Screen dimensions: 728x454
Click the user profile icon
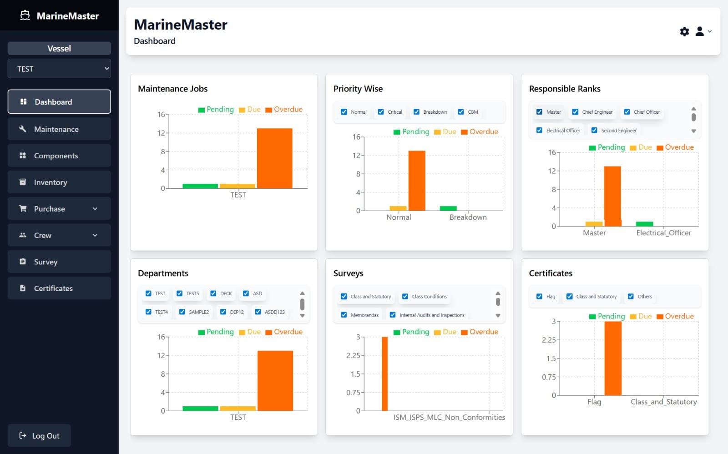point(700,31)
